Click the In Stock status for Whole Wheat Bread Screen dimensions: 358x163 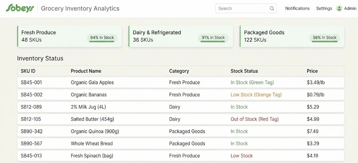[x=239, y=143]
